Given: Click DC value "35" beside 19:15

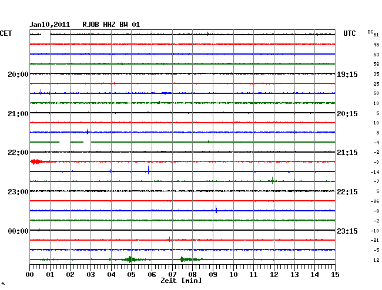Looking at the screenshot, I should [376, 74].
